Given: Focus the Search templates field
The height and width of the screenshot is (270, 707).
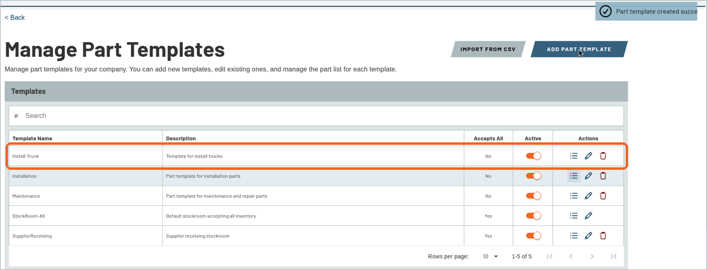Looking at the screenshot, I should coord(316,116).
